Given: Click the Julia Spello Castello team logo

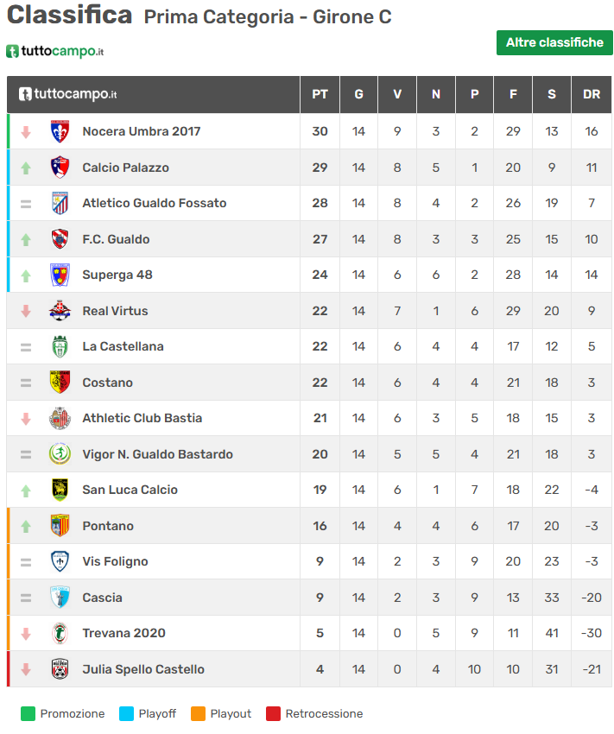Looking at the screenshot, I should pos(60,669).
